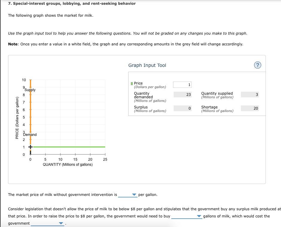
Task: Click the Demand label on the graph
Action: pyautogui.click(x=30, y=134)
